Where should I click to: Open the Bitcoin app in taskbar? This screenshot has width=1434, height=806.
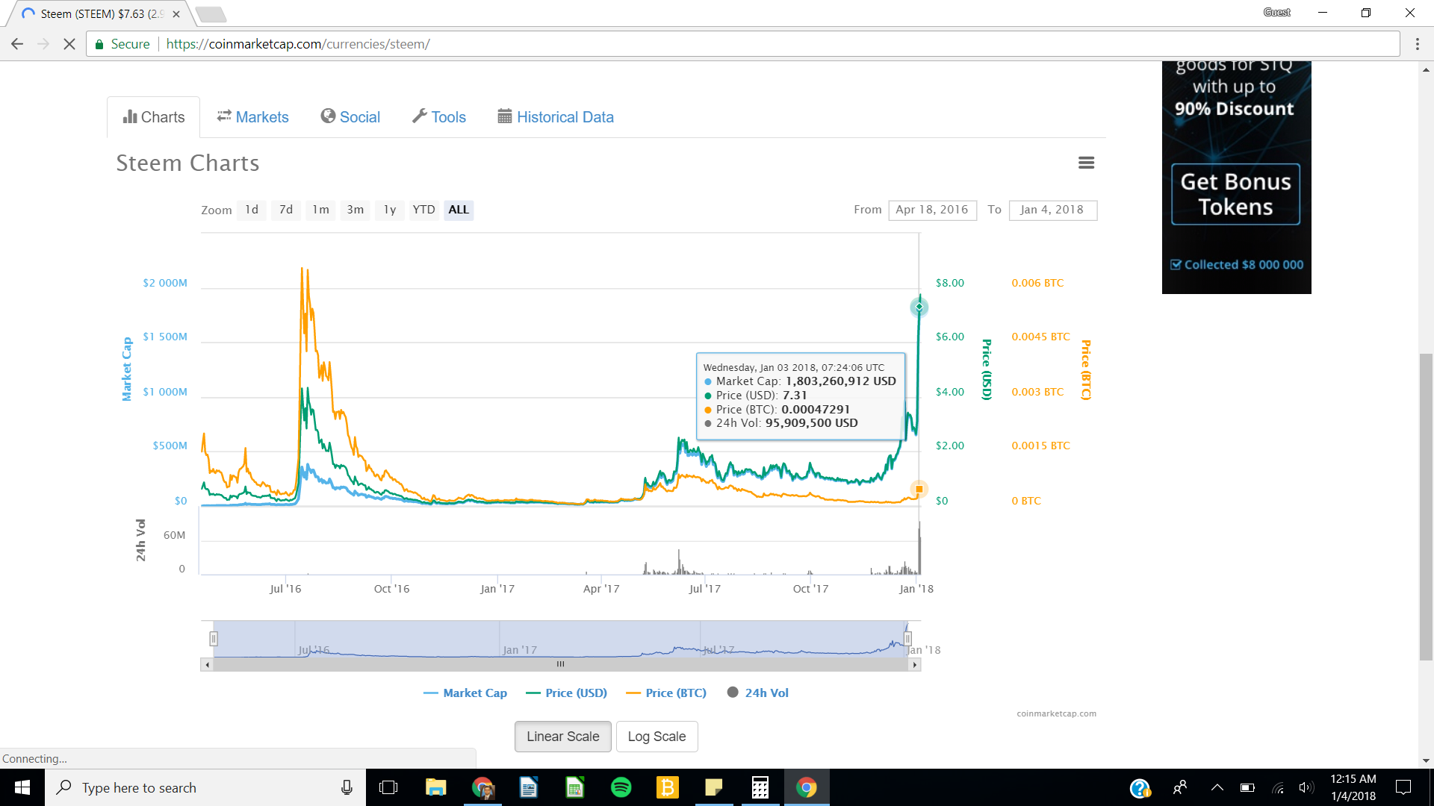tap(667, 787)
